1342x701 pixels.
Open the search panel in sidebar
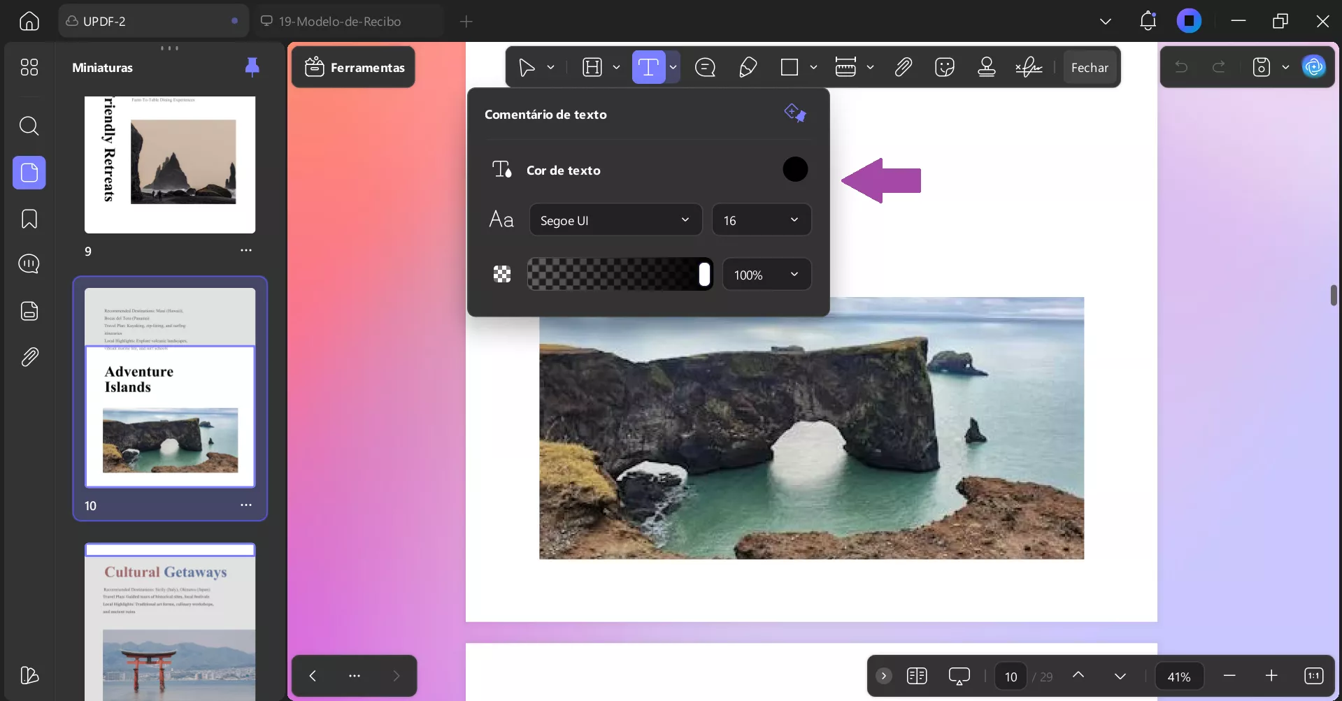(29, 126)
